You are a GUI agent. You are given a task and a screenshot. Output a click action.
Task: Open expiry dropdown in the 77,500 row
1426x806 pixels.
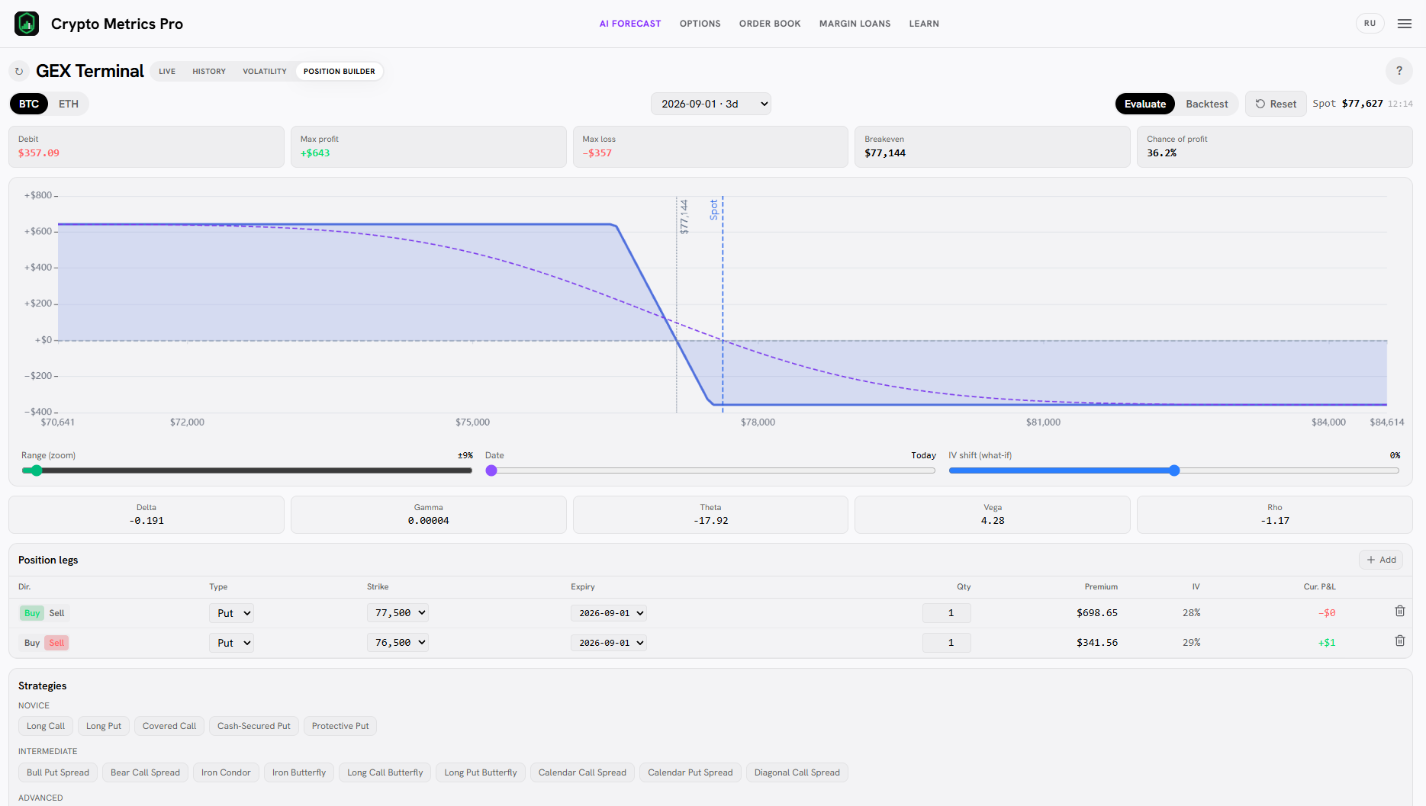tap(609, 613)
